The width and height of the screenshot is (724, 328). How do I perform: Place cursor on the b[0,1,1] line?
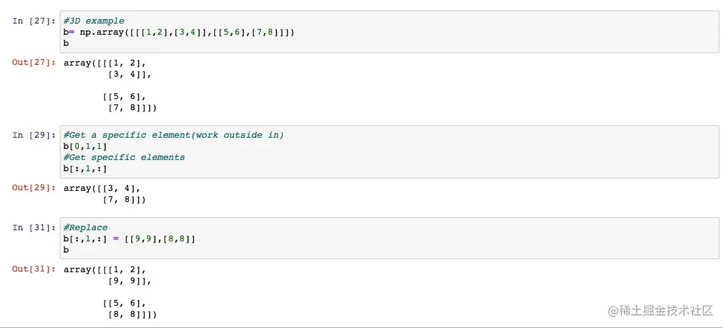pyautogui.click(x=85, y=146)
